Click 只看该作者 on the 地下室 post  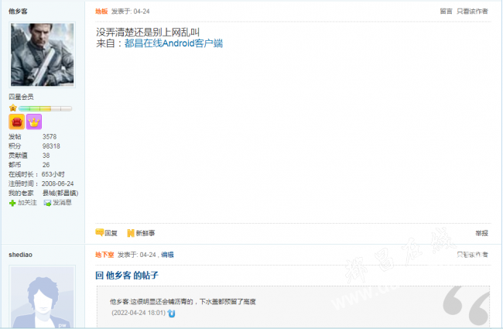point(472,255)
